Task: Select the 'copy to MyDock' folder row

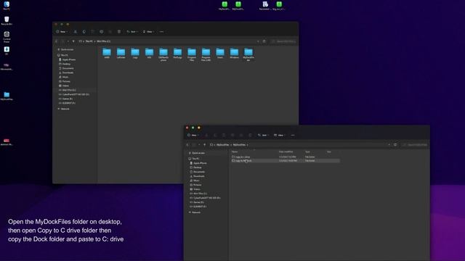Action: 286,161
